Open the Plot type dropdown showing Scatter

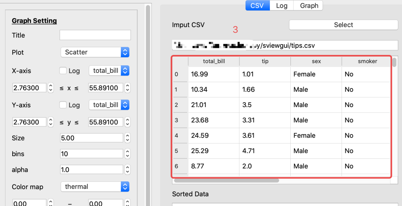[95, 52]
